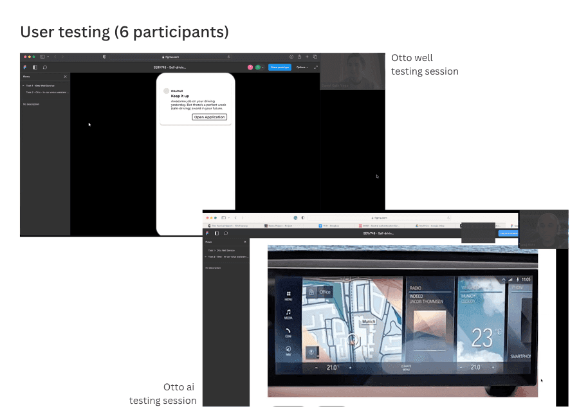Viewport: 579px width, 418px height.
Task: Select Task 1 flow in Otto well window
Action: 41,86
